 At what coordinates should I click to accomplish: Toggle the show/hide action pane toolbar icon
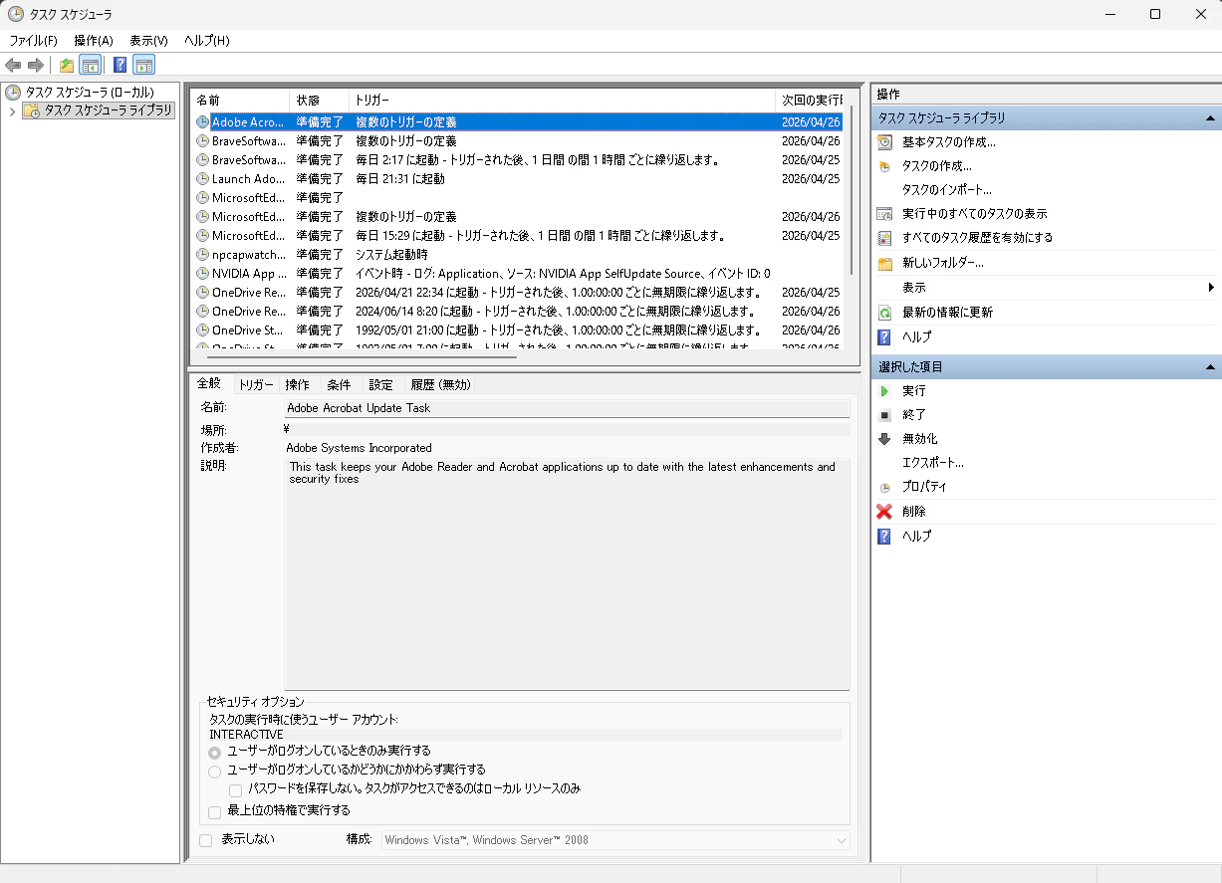point(143,66)
